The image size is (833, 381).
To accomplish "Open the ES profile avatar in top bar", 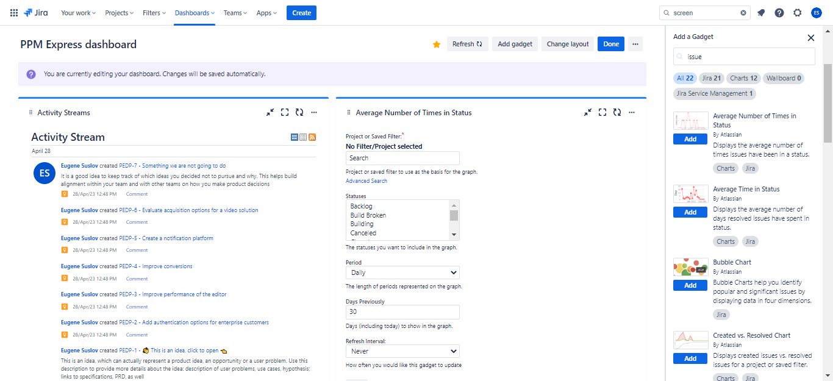I will click(817, 13).
